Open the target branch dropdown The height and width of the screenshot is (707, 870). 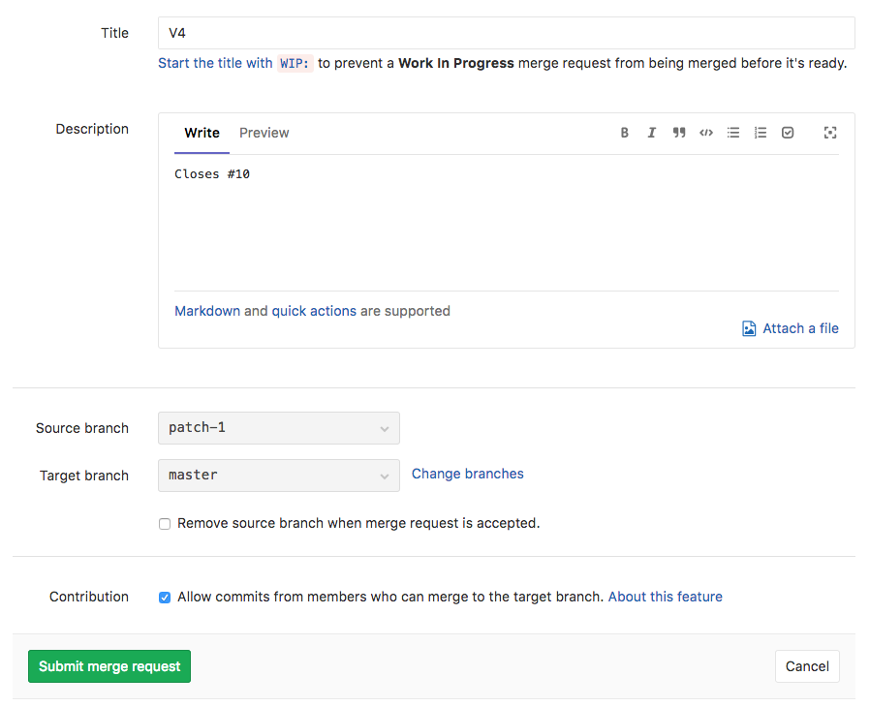point(279,475)
